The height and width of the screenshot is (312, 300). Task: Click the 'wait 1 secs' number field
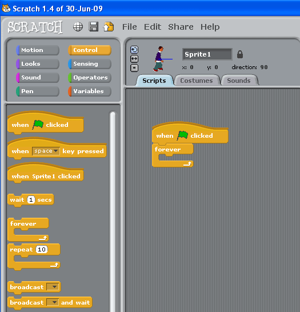31,199
